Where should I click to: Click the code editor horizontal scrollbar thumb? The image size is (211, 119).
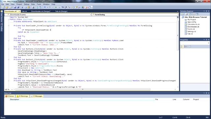coord(83,89)
